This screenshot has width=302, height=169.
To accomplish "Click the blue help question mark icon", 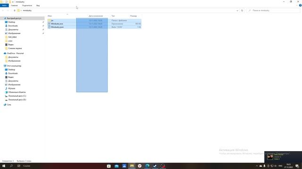I will pyautogui.click(x=300, y=6).
